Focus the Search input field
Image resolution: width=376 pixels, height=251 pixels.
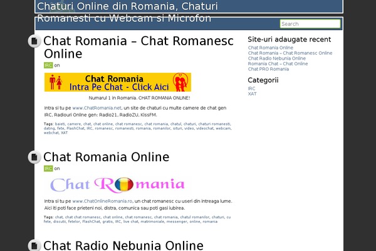(310, 24)
